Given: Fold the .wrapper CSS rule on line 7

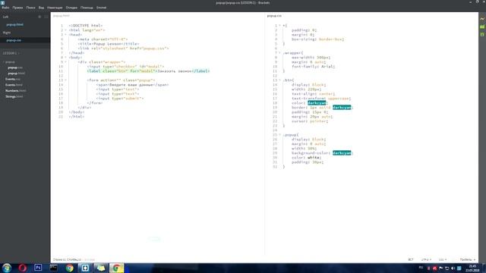Looking at the screenshot, I should tap(279, 53).
